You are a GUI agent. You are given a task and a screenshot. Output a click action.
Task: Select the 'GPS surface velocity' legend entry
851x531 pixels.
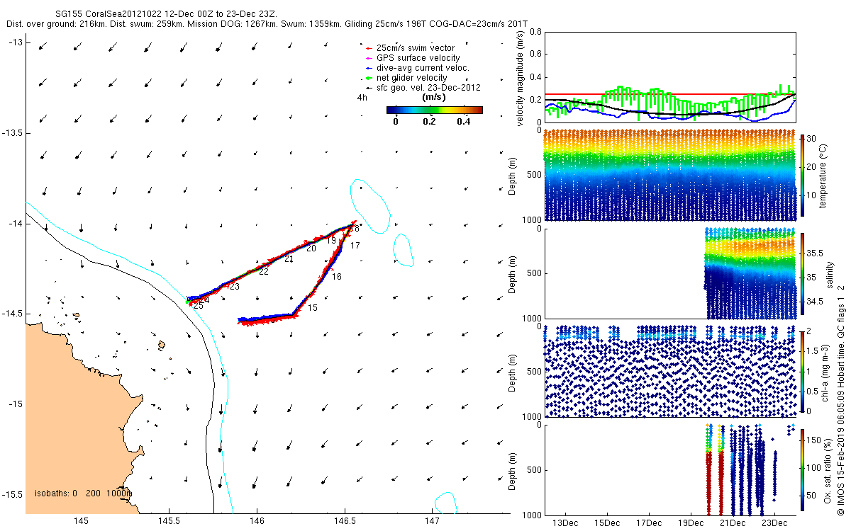pos(413,58)
